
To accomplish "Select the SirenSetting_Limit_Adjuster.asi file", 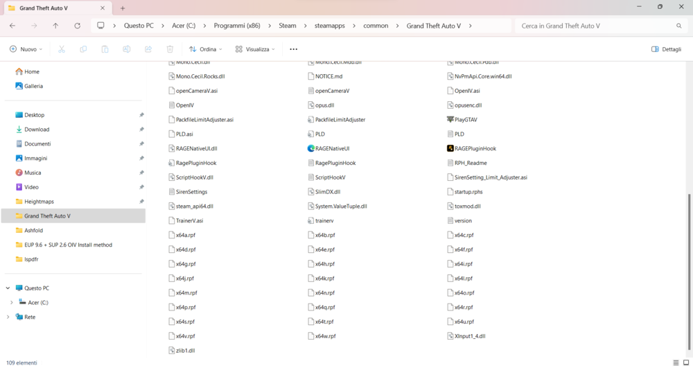I will 487,177.
